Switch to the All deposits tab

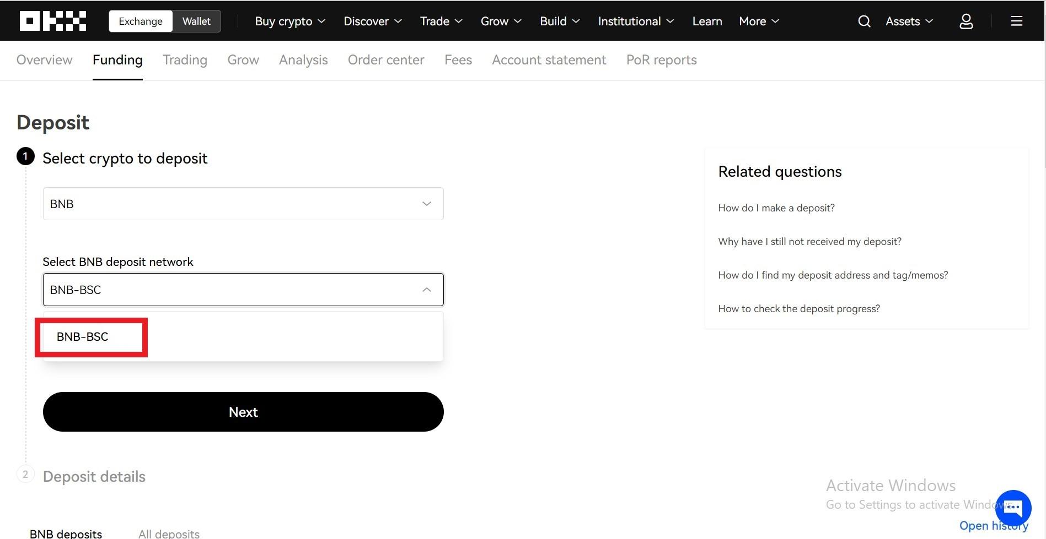pos(169,533)
